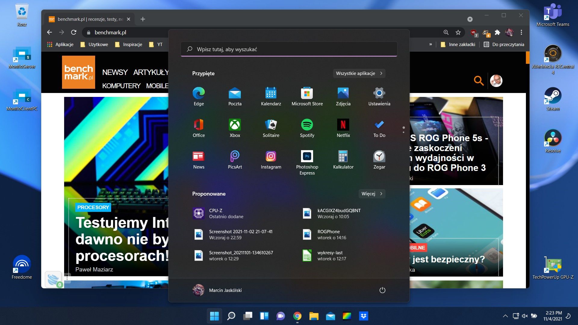The image size is (578, 325).
Task: Open Spotify from Start menu
Action: click(x=307, y=128)
